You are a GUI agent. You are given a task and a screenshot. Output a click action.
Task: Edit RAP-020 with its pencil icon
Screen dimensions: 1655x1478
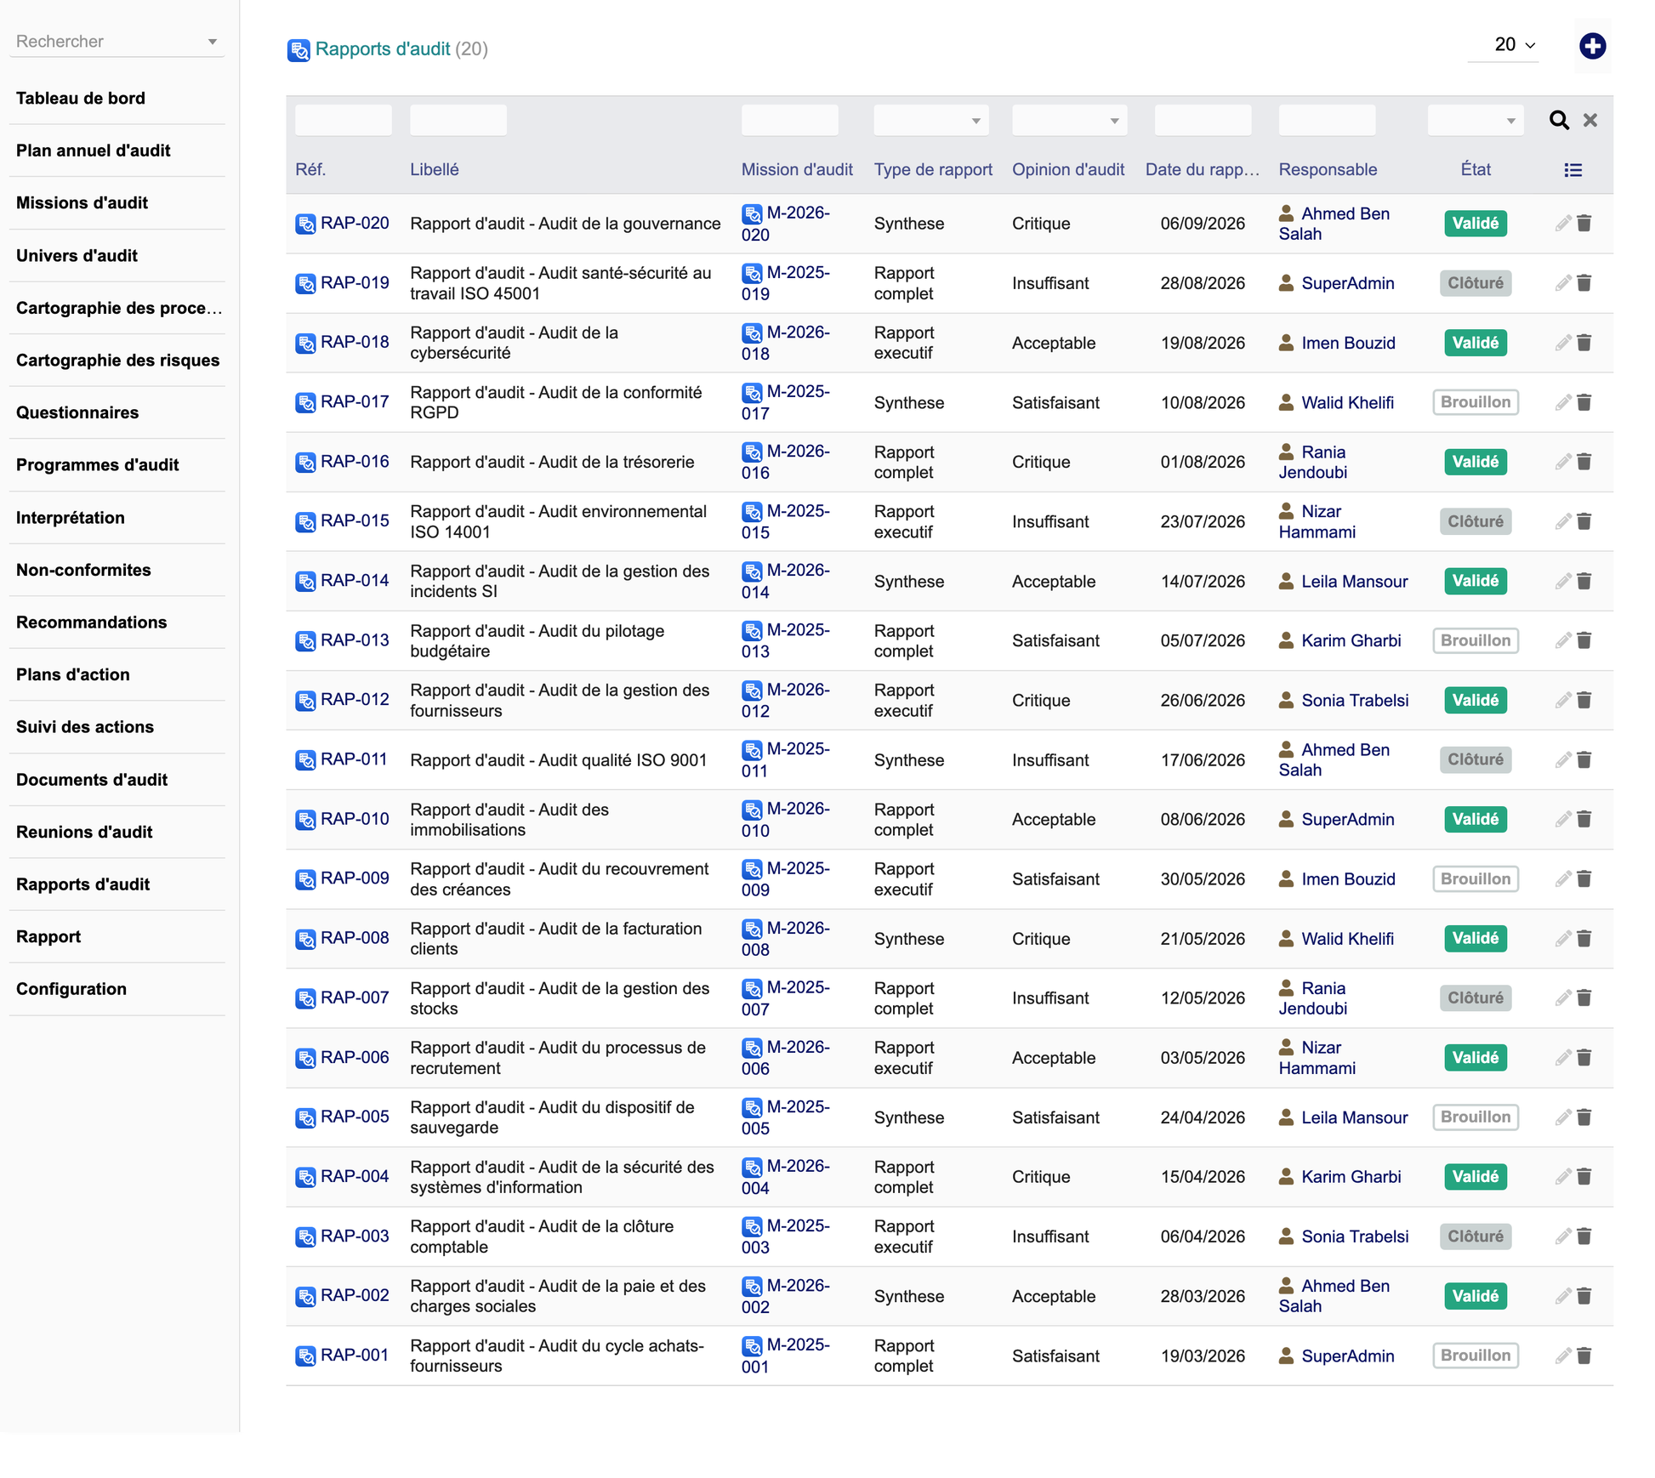tap(1562, 224)
